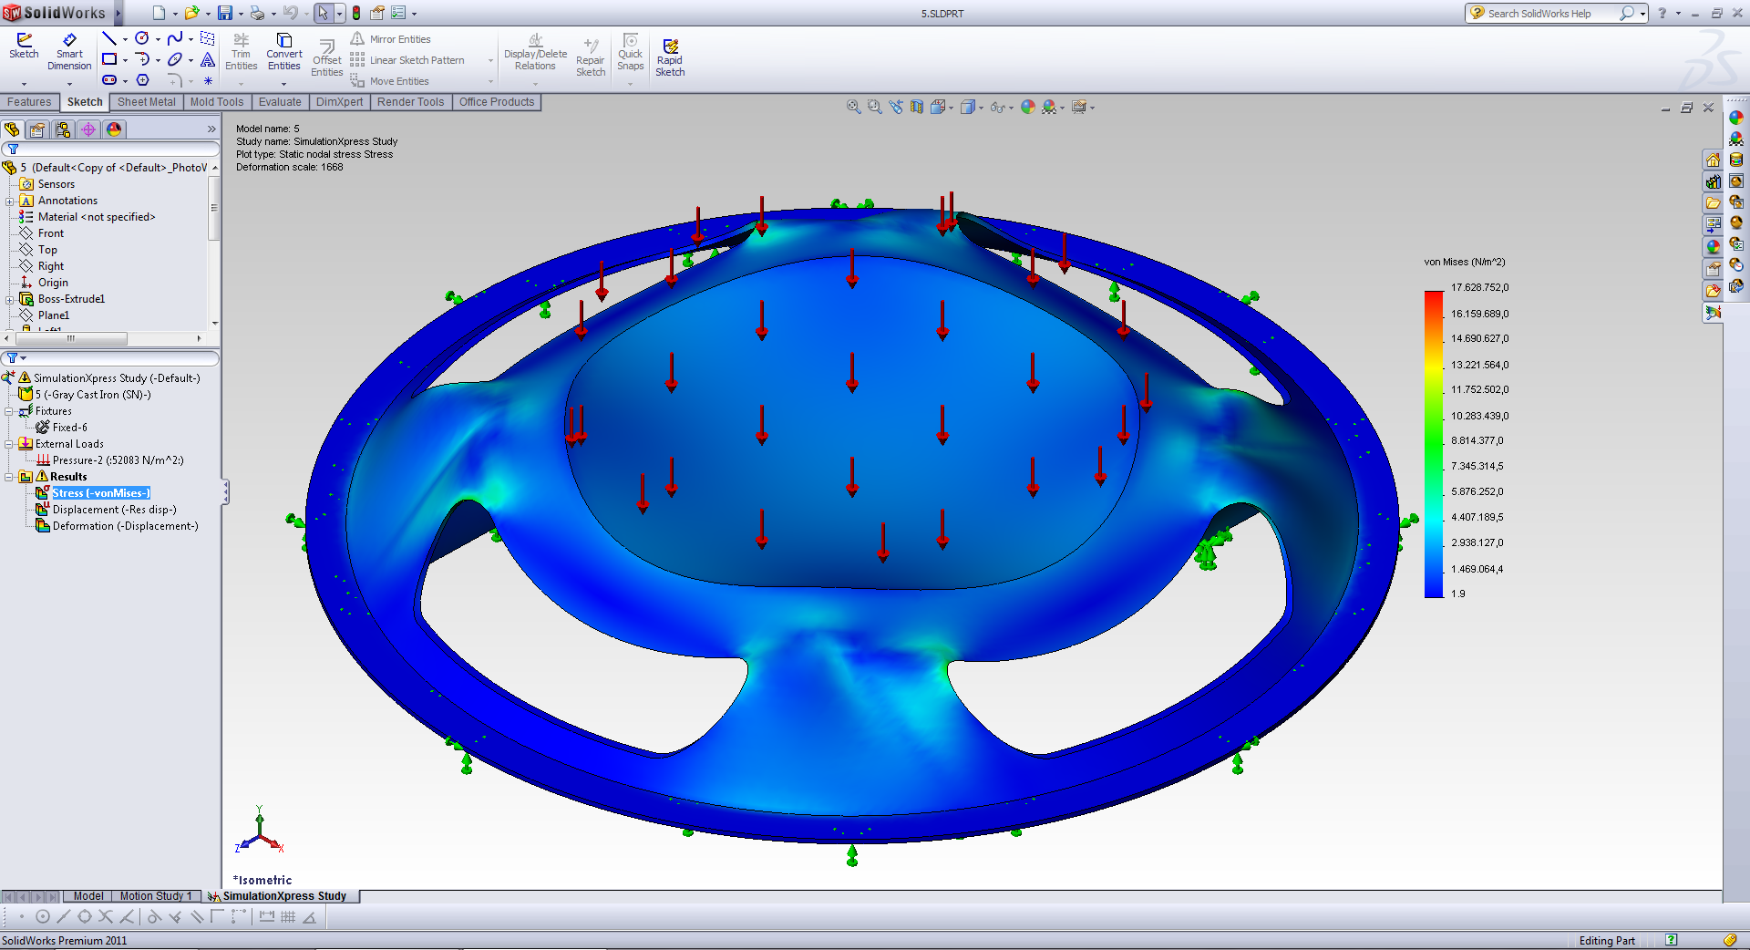Image resolution: width=1750 pixels, height=950 pixels.
Task: Click Save icon in top toolbar
Action: (x=225, y=13)
